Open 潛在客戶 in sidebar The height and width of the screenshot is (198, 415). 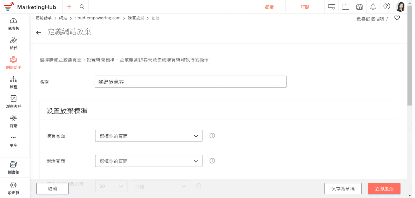coord(13,102)
